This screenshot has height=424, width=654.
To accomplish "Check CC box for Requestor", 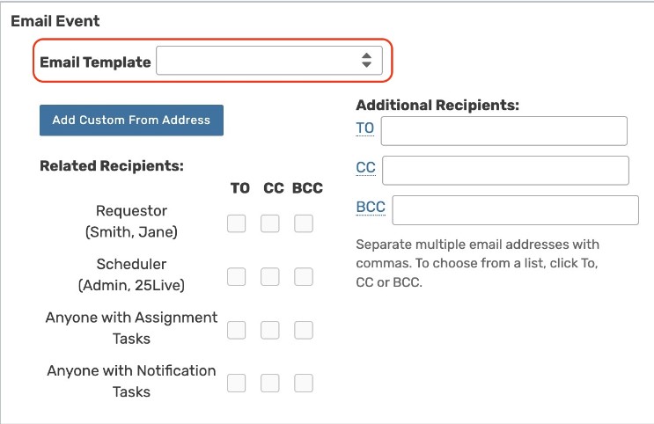I will click(x=270, y=223).
